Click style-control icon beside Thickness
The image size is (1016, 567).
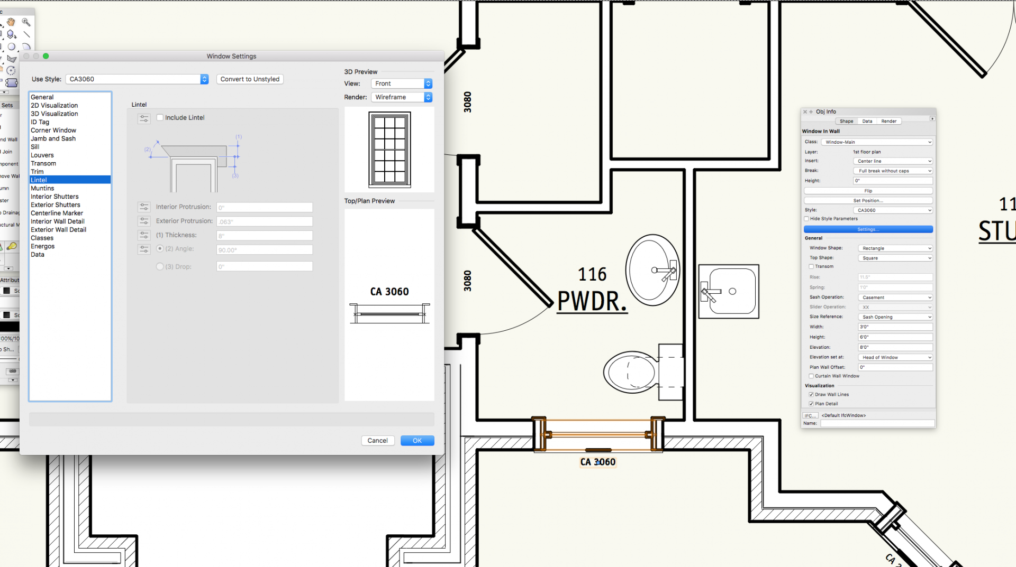[144, 235]
